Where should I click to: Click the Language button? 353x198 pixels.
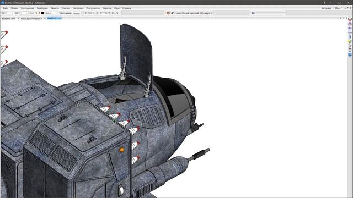[326, 8]
